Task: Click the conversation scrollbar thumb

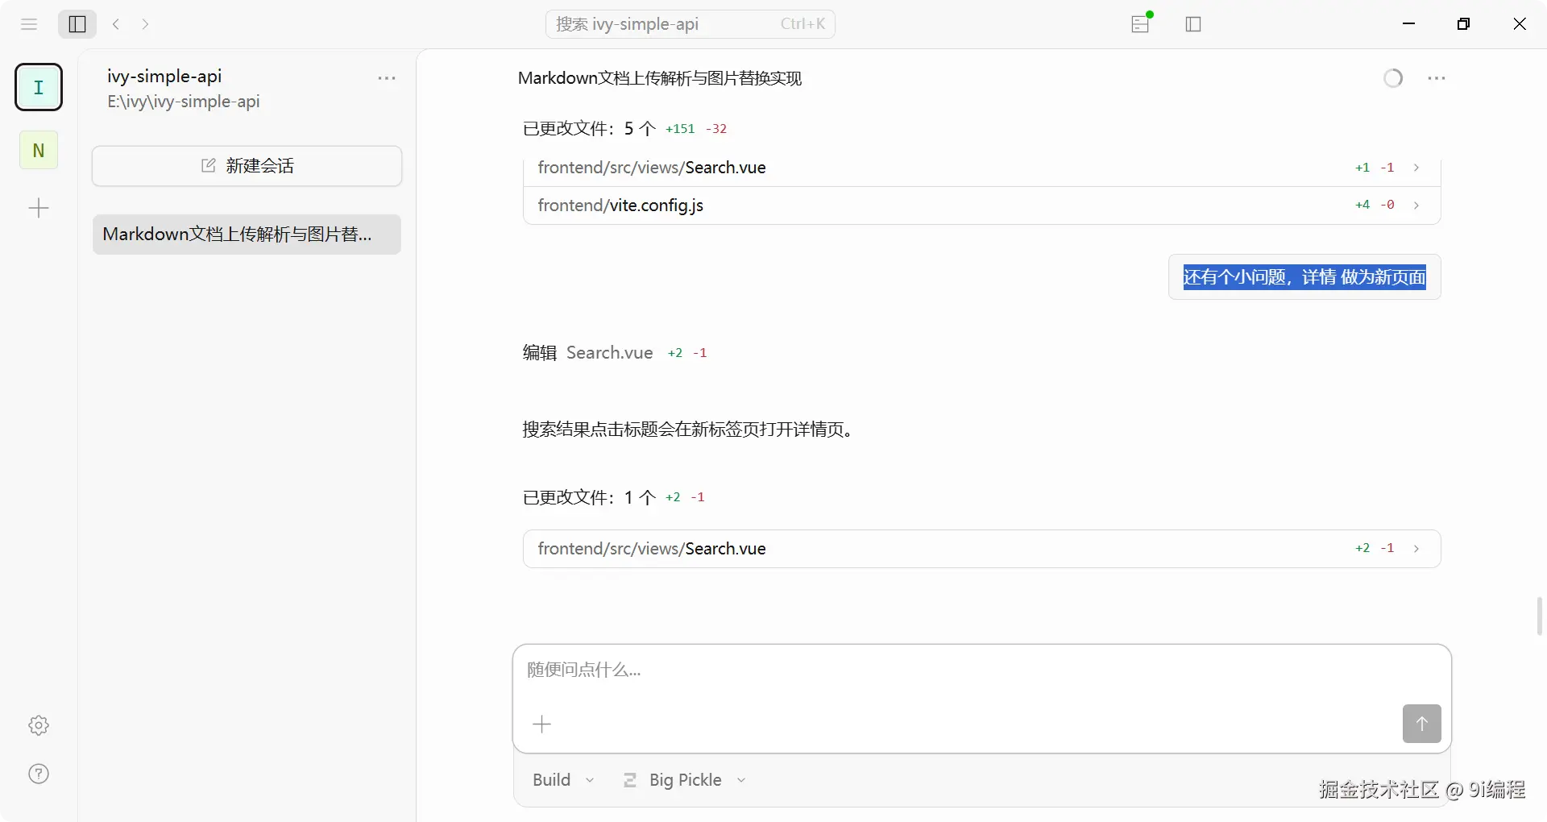Action: [1539, 616]
